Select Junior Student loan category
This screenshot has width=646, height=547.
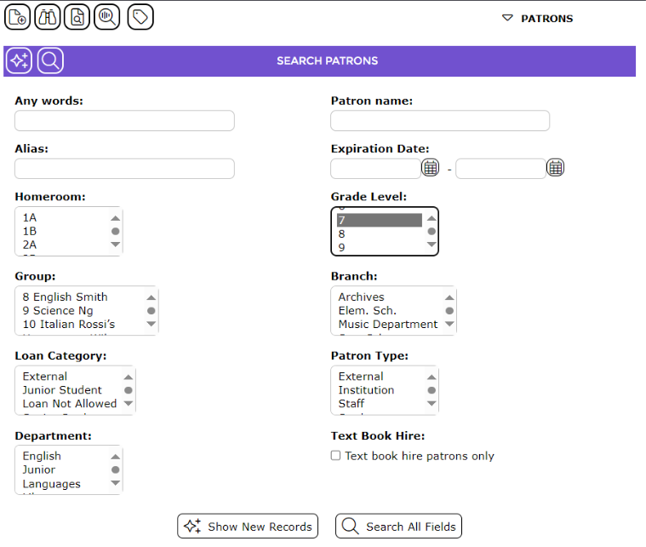click(62, 390)
